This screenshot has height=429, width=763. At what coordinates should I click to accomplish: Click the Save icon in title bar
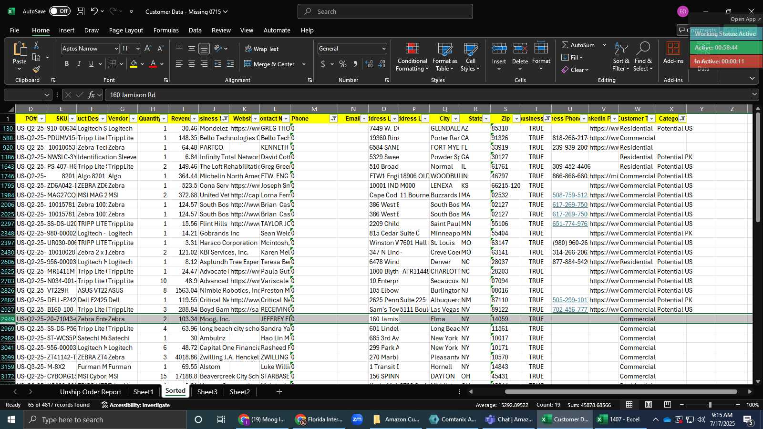pos(81,11)
